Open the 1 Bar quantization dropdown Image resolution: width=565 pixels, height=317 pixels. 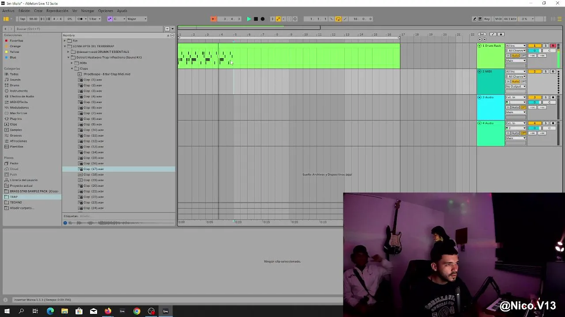pos(94,19)
